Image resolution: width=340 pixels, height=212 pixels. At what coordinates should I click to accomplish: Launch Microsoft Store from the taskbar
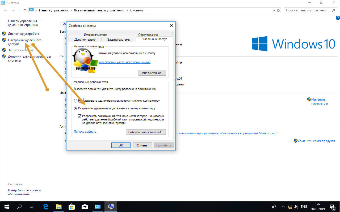72,206
